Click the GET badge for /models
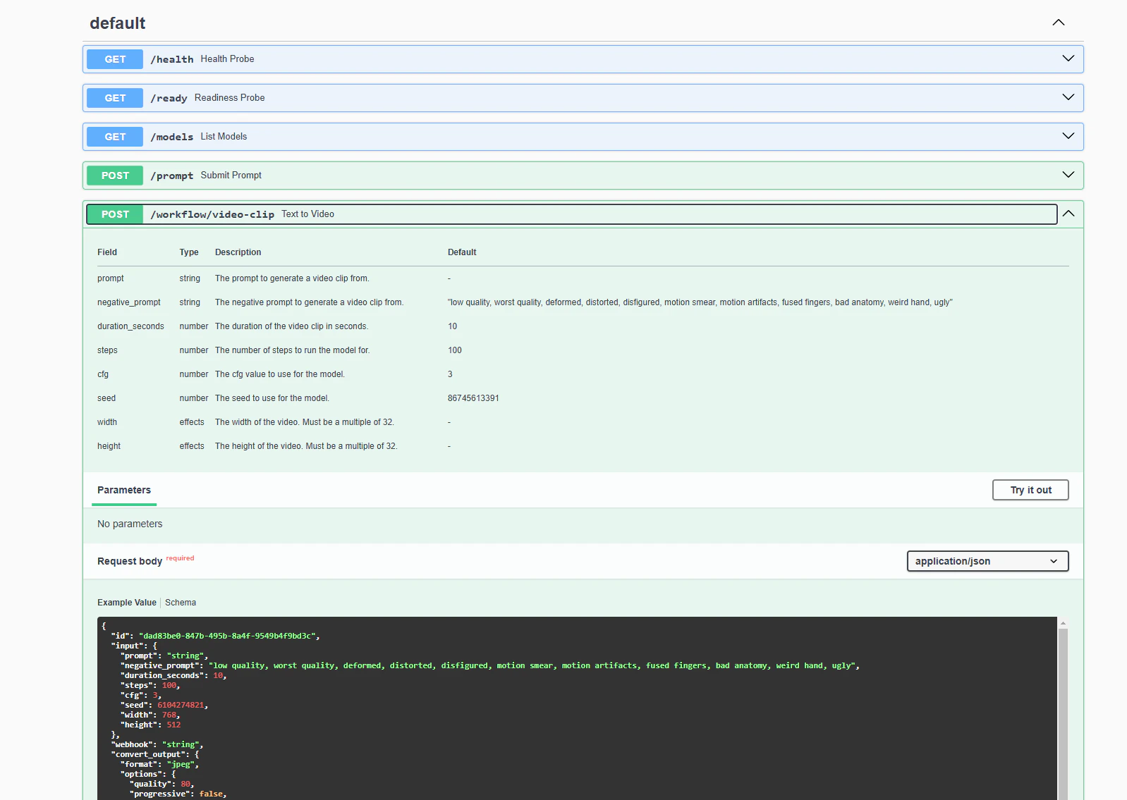Viewport: 1127px width, 800px height. (x=115, y=137)
